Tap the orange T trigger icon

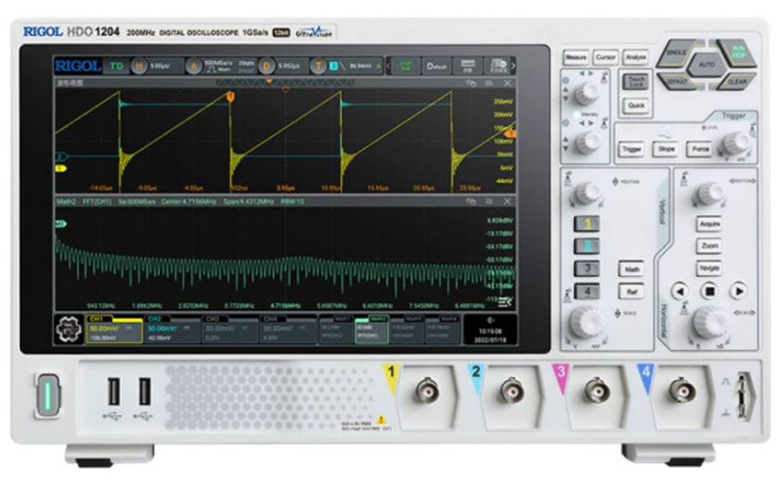click(x=319, y=66)
